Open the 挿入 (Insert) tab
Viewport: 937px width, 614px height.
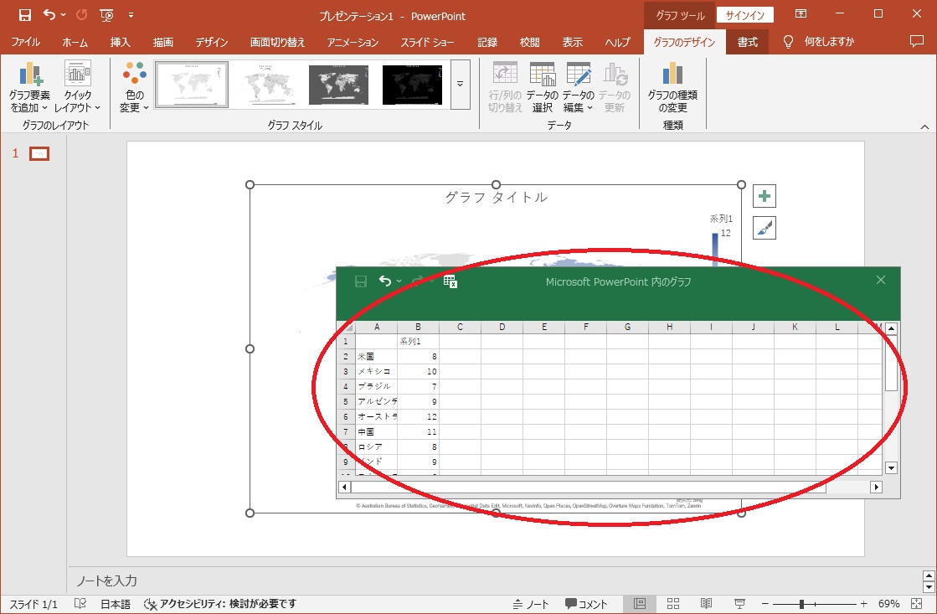(x=121, y=42)
